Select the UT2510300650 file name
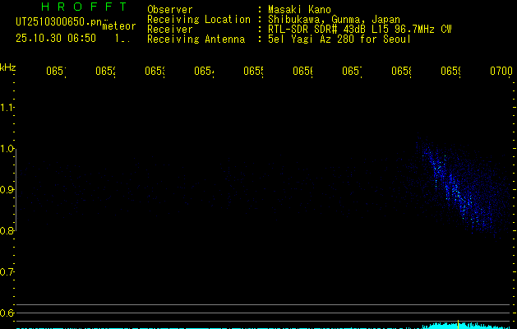Image resolution: width=517 pixels, height=329 pixels. 59,22
